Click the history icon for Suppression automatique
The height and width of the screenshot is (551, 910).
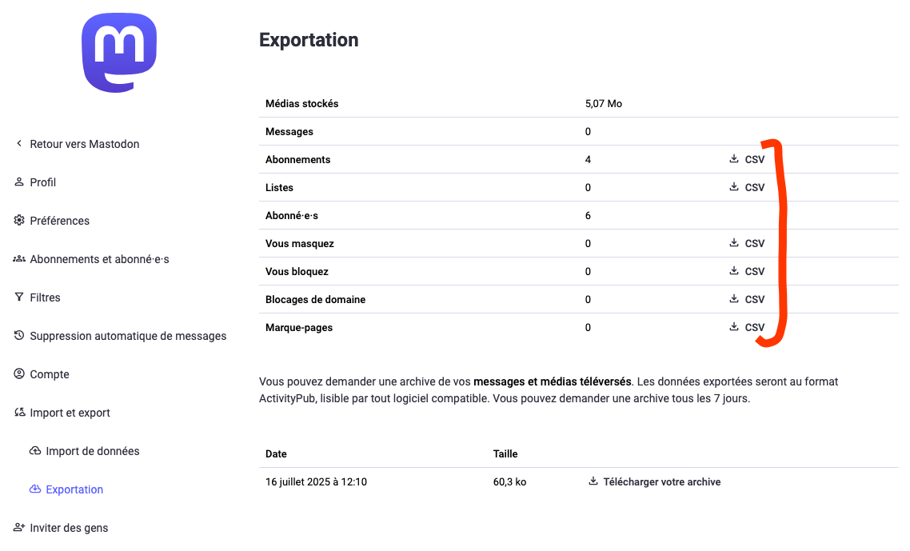click(19, 335)
